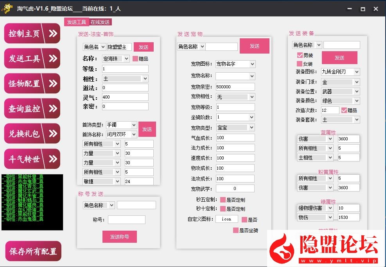Click the arrow icon on 兑换礼包 button
Viewport: 386px width, 267px height.
click(x=52, y=134)
